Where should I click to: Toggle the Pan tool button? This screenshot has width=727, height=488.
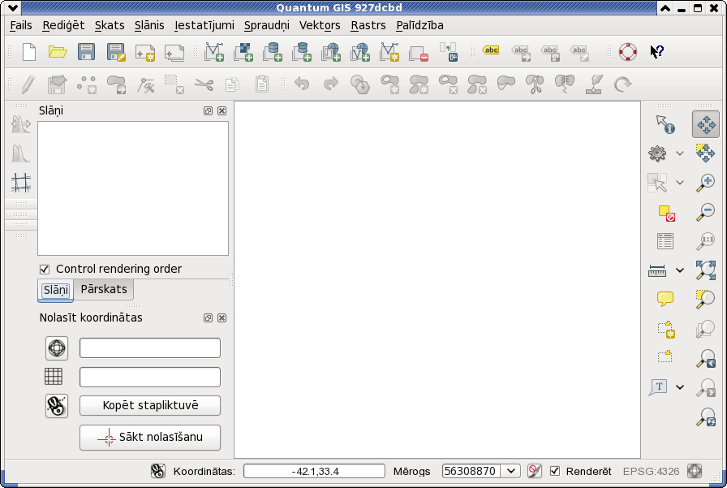click(706, 124)
